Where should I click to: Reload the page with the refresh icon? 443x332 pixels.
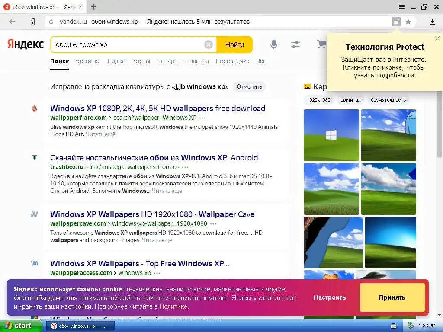pos(51,22)
